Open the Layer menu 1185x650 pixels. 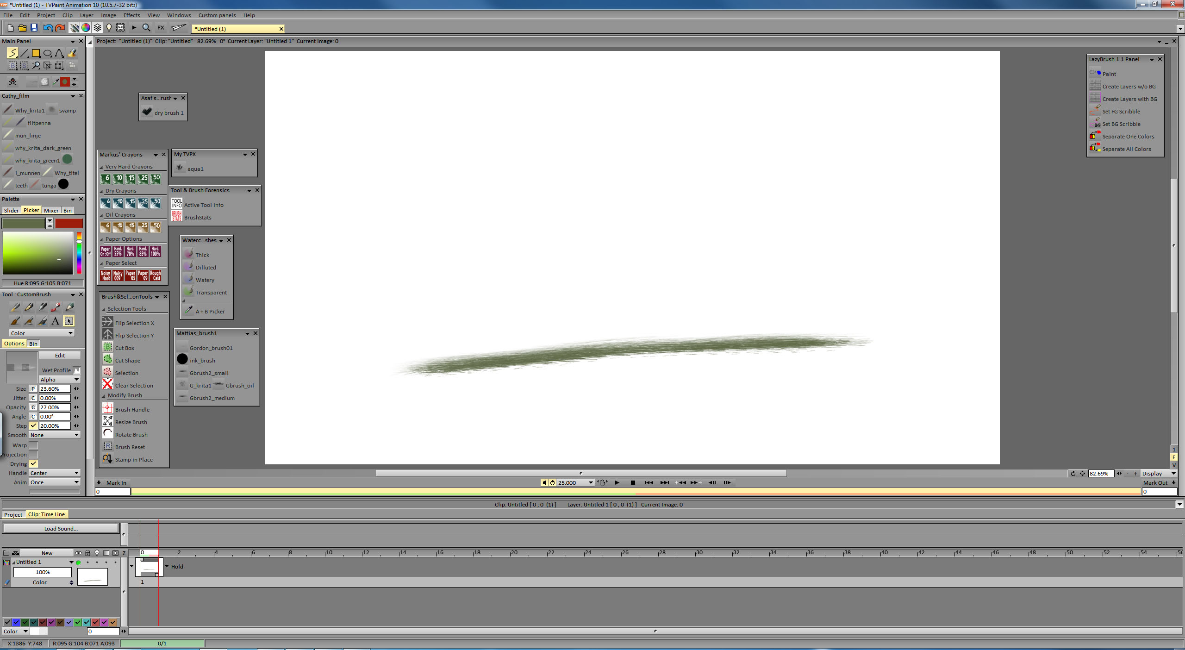coord(87,15)
